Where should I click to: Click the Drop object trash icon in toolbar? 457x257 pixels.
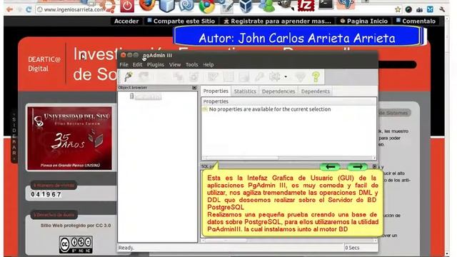pos(194,76)
